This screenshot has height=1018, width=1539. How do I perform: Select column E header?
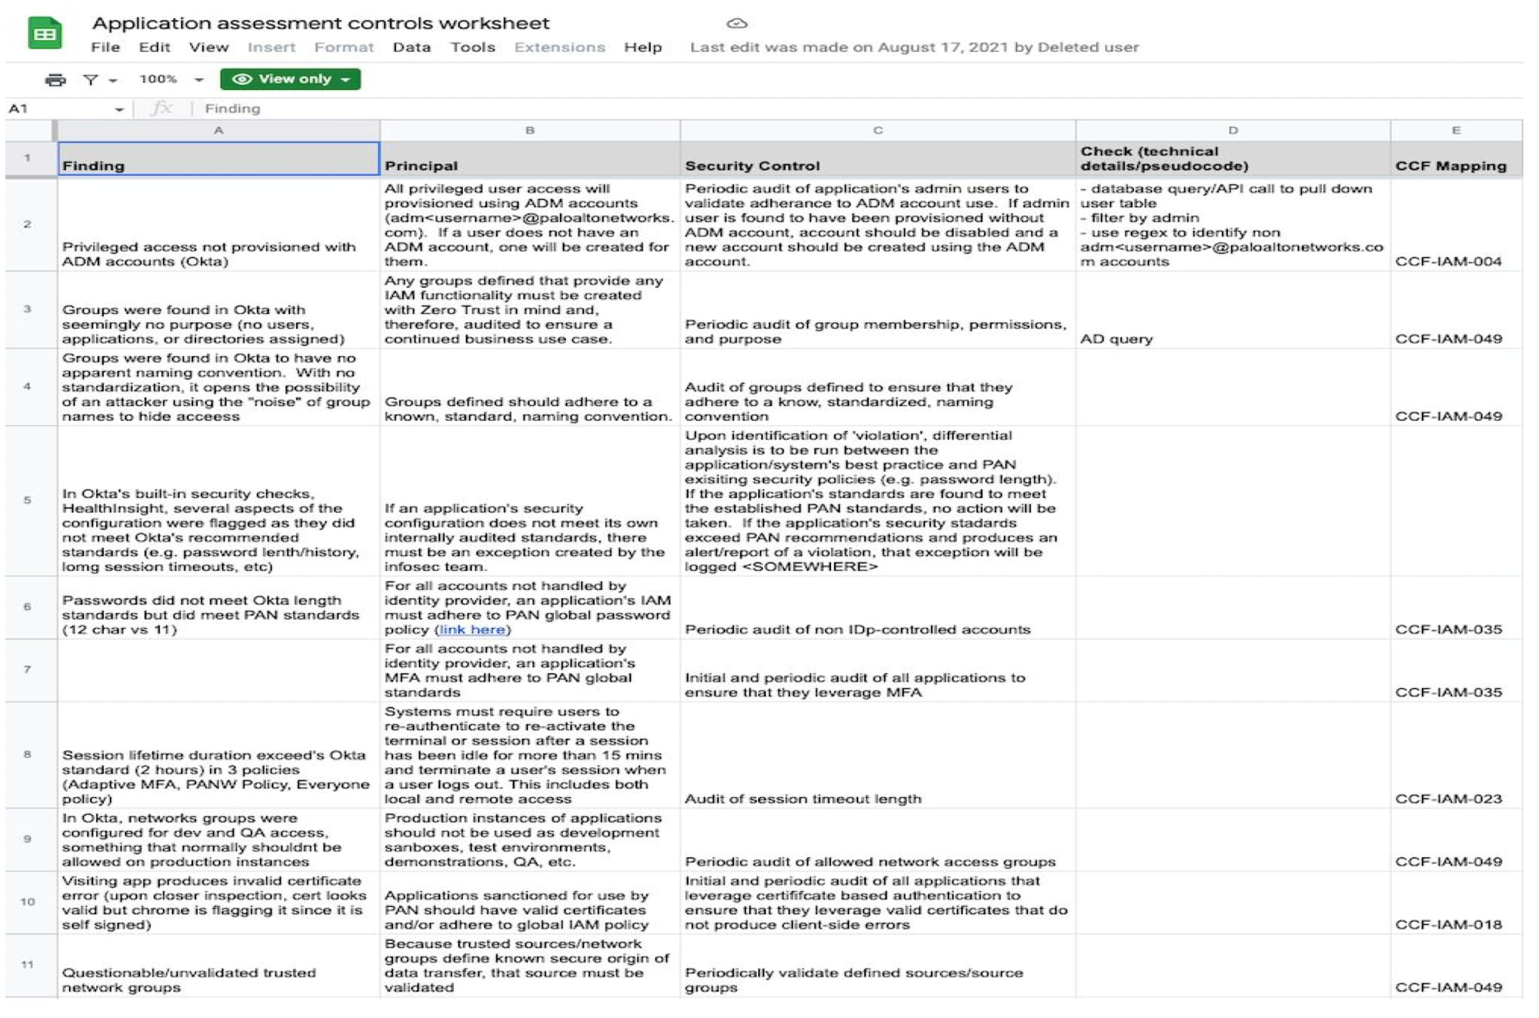(1456, 130)
